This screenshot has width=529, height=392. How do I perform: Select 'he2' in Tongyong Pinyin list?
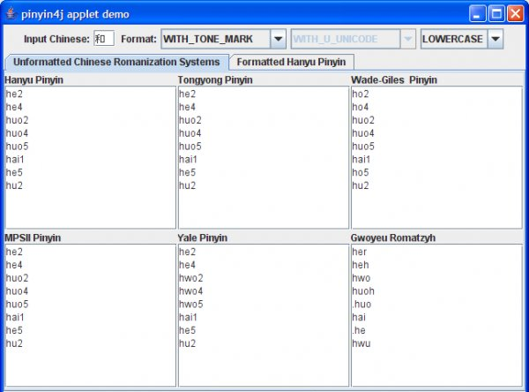pyautogui.click(x=187, y=94)
